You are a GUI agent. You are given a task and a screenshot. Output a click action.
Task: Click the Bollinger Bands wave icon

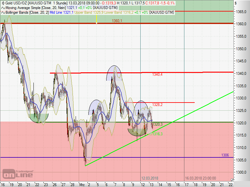[3, 12]
